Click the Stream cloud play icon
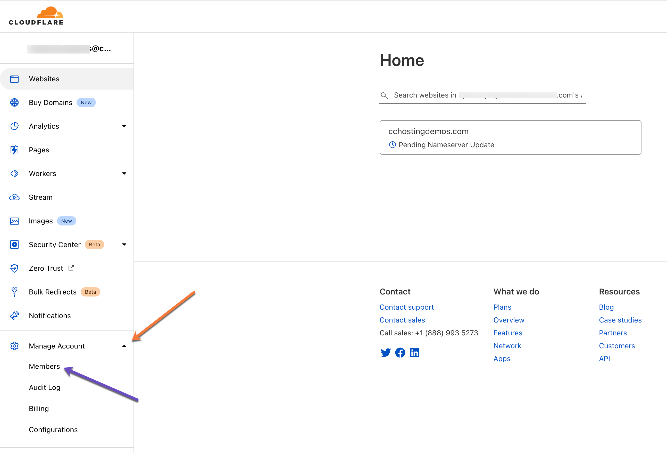The height and width of the screenshot is (453, 667). [x=14, y=197]
